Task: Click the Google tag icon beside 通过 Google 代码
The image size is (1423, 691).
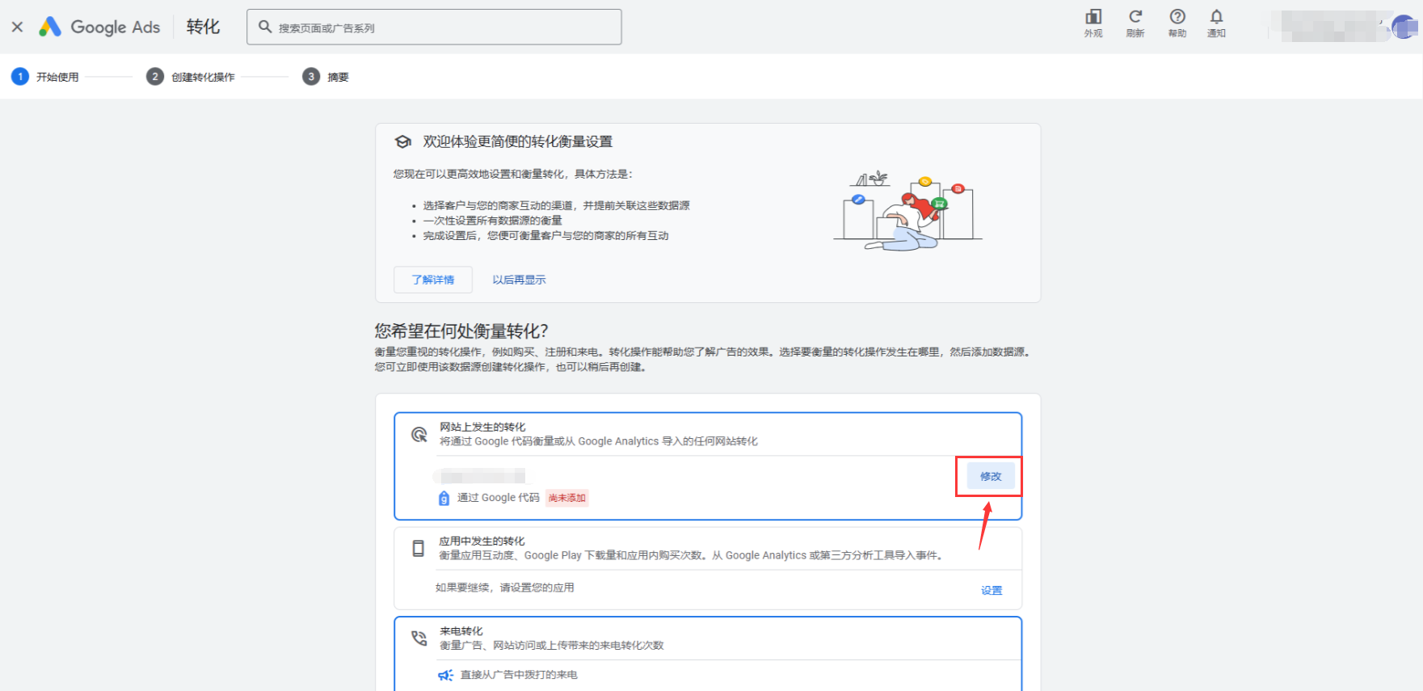Action: (444, 498)
